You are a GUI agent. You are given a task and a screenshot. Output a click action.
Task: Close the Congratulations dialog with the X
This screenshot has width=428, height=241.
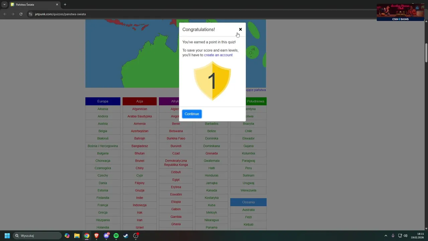click(240, 29)
